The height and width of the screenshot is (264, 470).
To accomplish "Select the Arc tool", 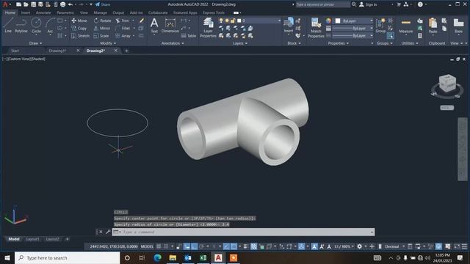I will click(50, 26).
